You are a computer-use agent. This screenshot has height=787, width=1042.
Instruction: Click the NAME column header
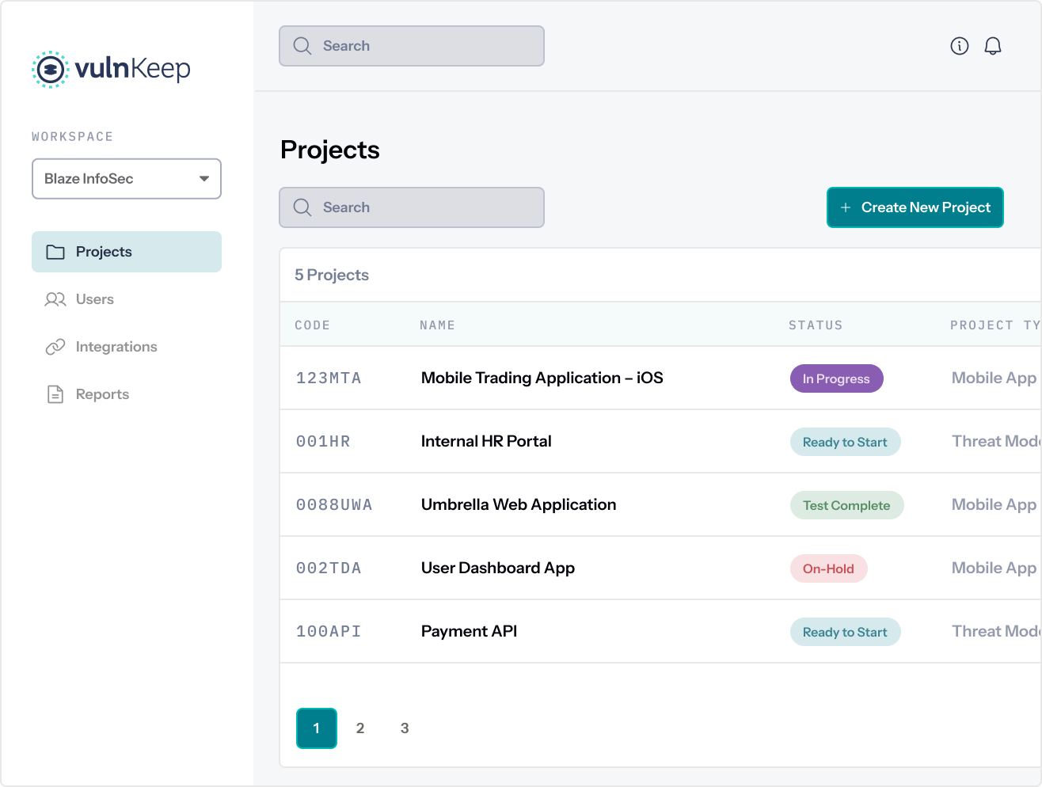pyautogui.click(x=437, y=325)
